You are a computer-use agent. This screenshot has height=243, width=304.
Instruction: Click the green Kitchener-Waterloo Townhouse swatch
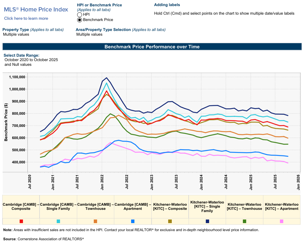[x=244, y=221]
